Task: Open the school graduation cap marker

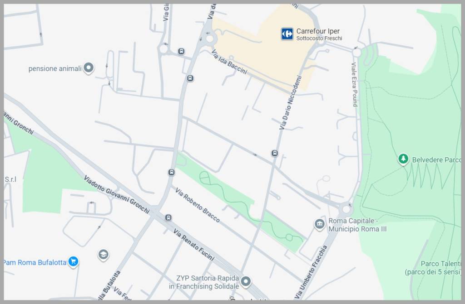Action: click(x=104, y=255)
